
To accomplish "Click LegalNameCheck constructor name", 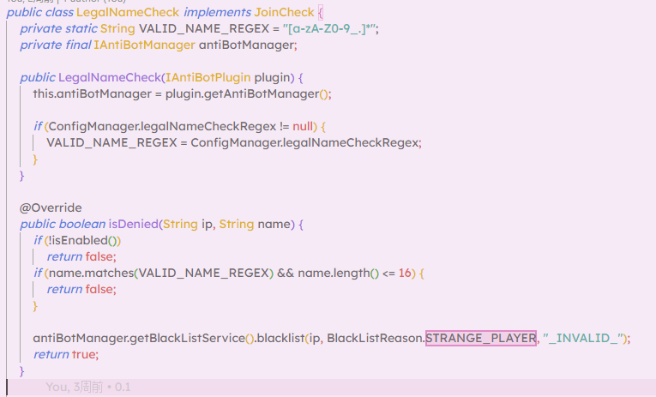I will (110, 77).
